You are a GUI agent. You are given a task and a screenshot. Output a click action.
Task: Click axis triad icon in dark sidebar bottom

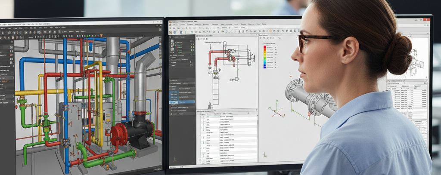coord(175,159)
